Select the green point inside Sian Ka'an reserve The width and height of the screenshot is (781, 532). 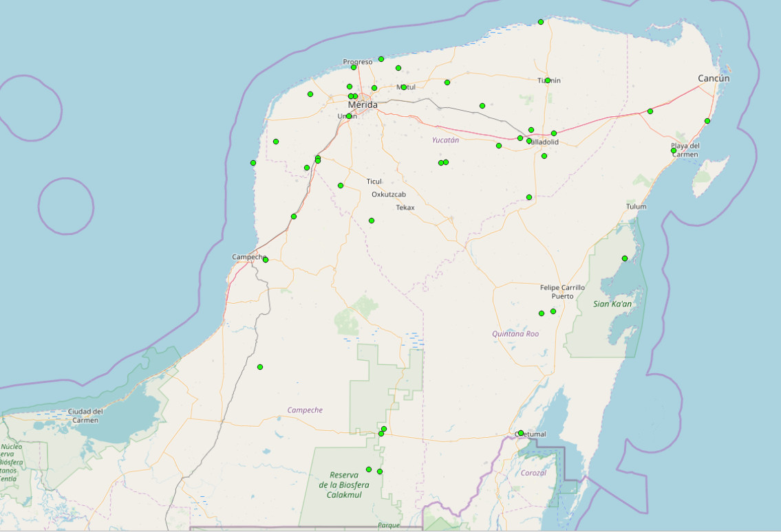click(625, 258)
